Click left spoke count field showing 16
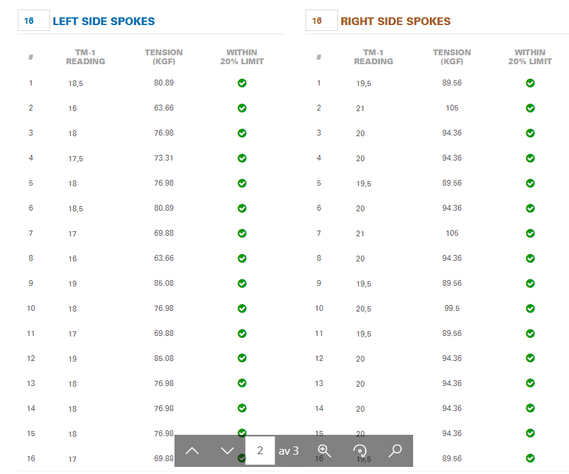This screenshot has width=569, height=474. pyautogui.click(x=34, y=21)
